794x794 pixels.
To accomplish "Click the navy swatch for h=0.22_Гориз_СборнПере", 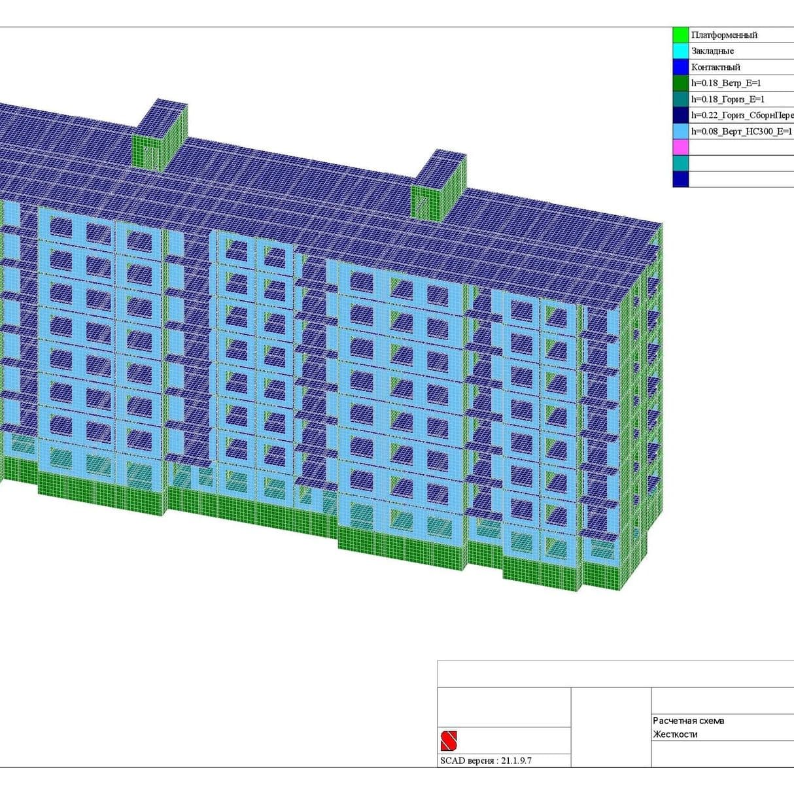I will 681,115.
